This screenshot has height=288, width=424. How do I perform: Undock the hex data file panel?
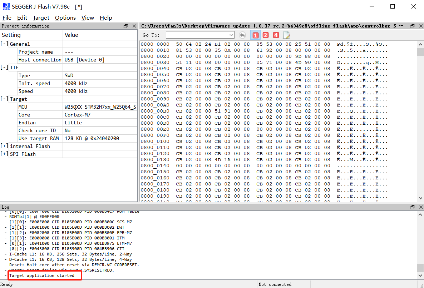coord(412,26)
